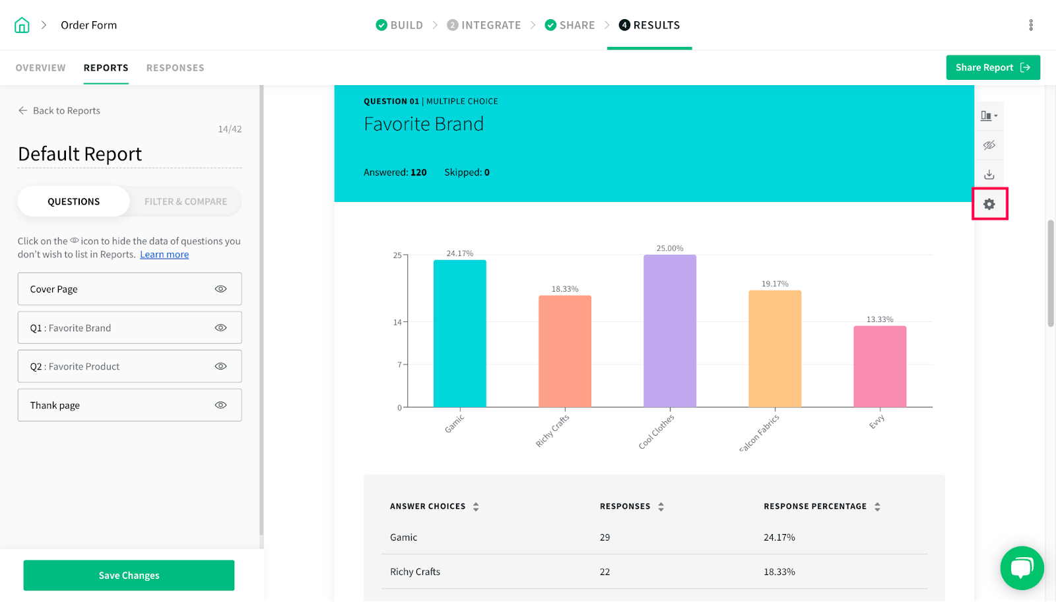Click the 22 responses cell for Richy Crafts
Screen dimensions: 1056x602
[x=605, y=572]
